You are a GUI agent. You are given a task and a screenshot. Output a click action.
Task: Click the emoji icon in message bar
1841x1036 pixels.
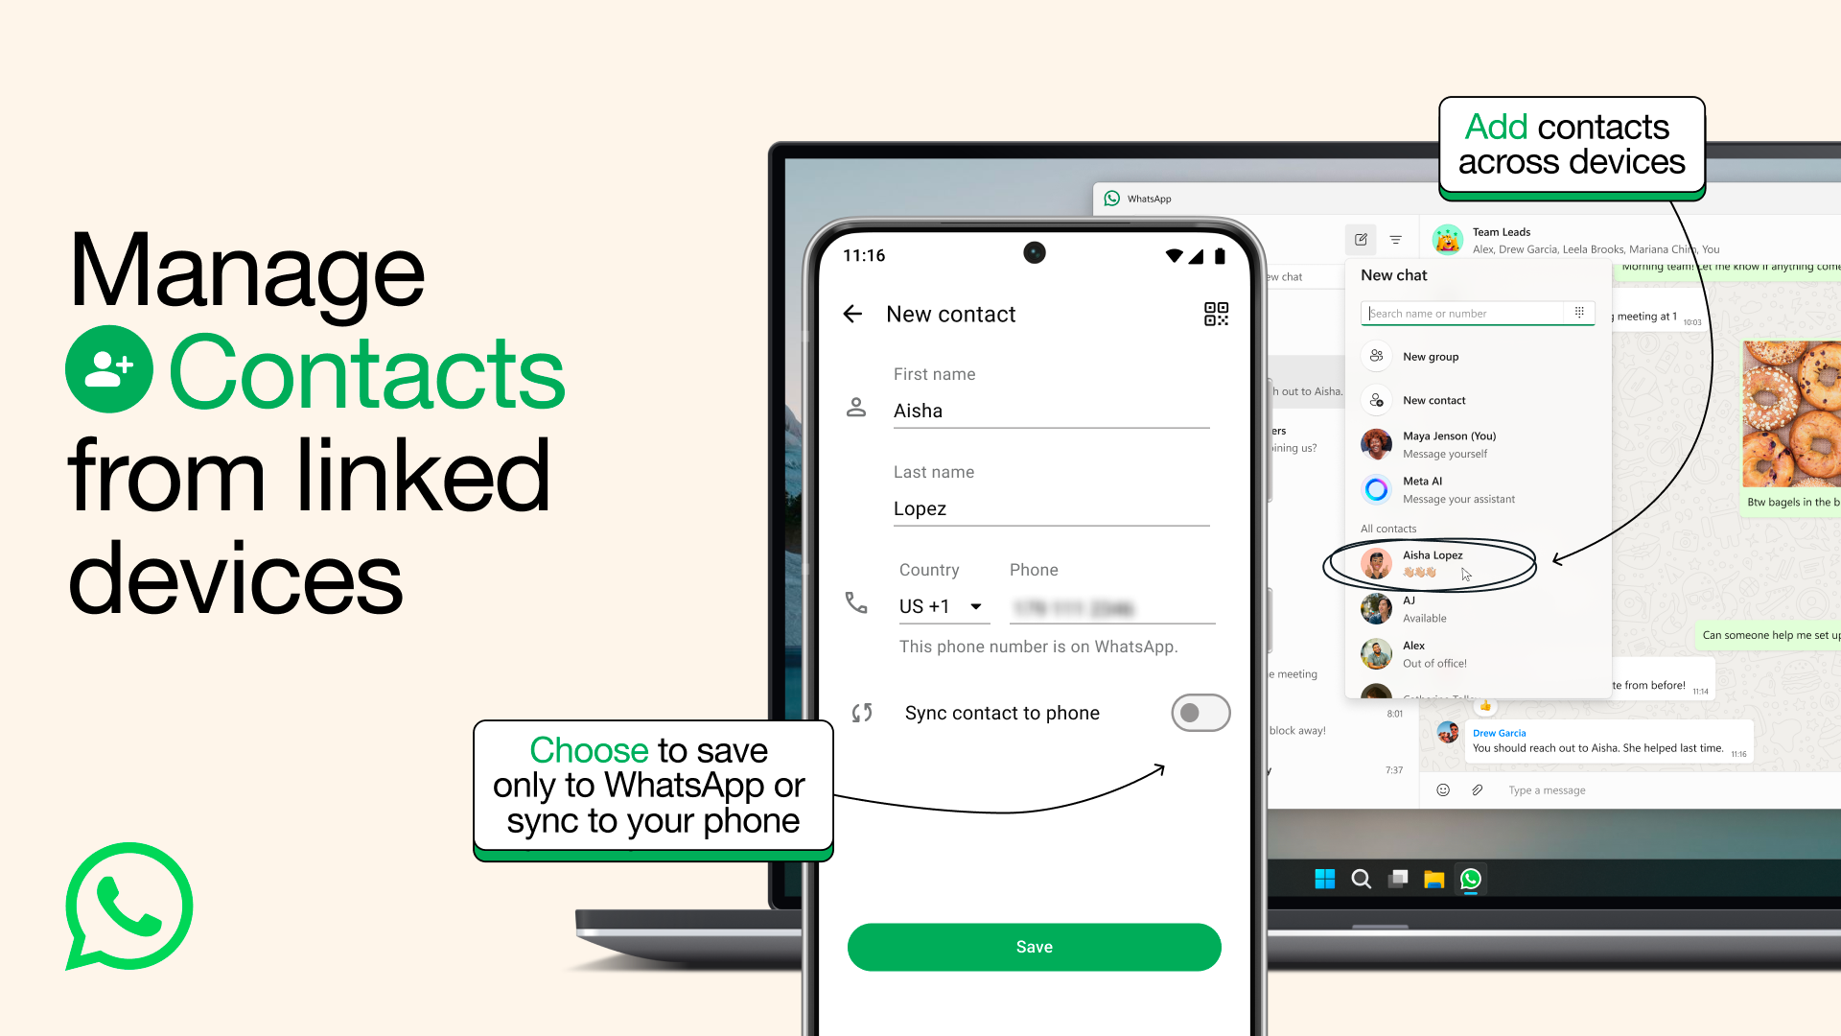(1443, 789)
